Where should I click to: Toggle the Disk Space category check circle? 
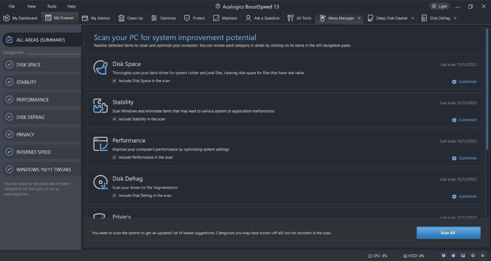tap(10, 65)
